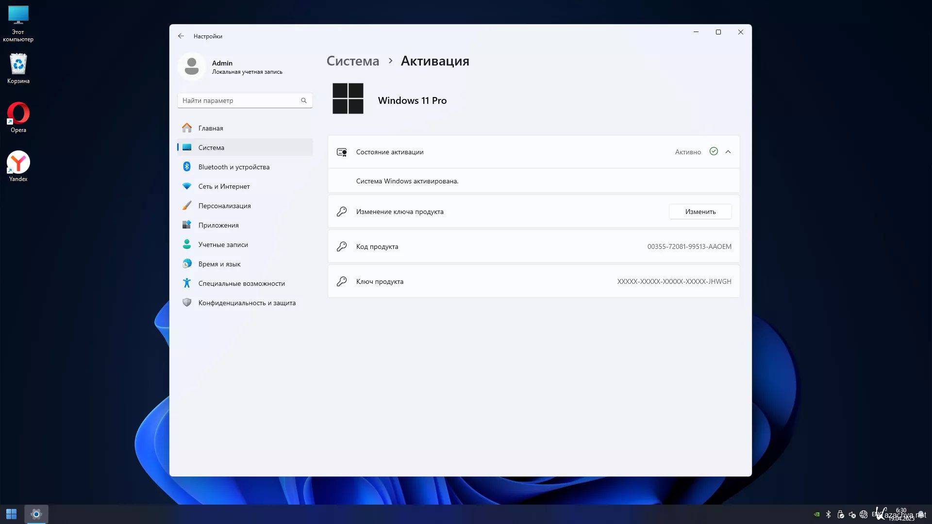Screen dimensions: 932x524
Task: Click the Admin account profile picture
Action: click(192, 66)
